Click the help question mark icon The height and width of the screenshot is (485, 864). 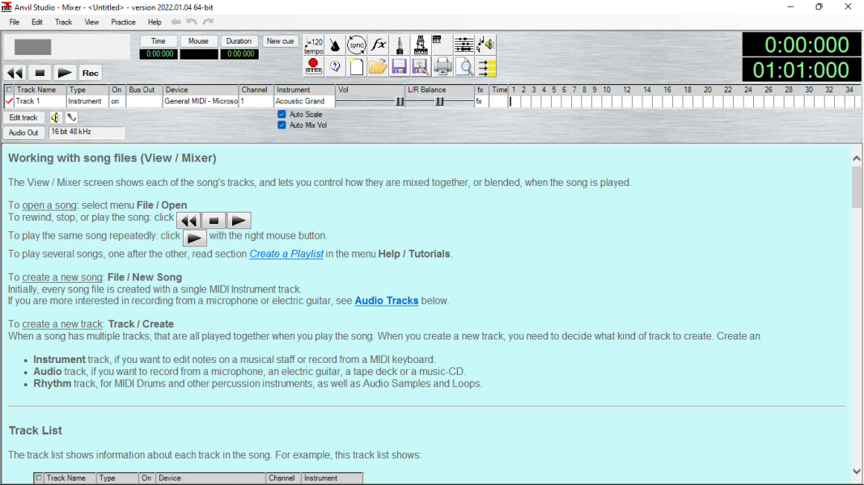click(335, 67)
